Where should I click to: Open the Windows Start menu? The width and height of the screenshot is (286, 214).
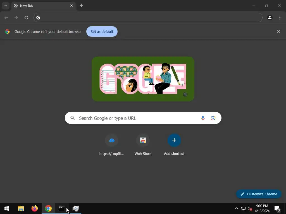point(7,208)
